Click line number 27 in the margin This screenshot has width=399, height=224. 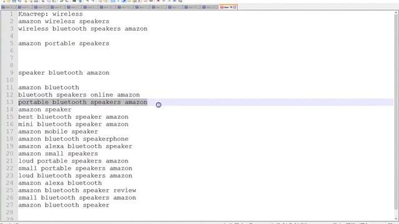tap(10, 205)
